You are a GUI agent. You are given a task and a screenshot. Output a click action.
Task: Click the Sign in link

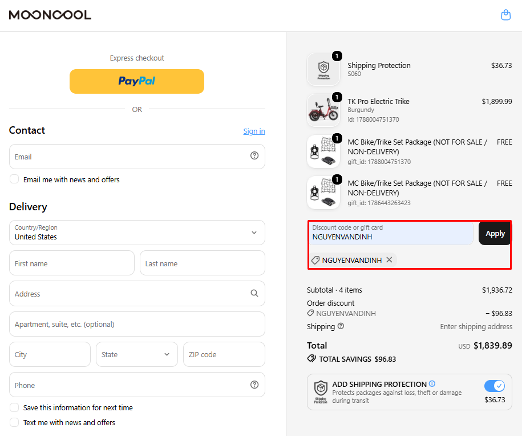point(254,131)
